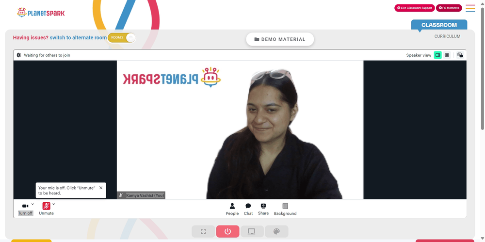Image resolution: width=485 pixels, height=242 pixels.
Task: Switch to speaker view layout icon
Action: point(437,55)
